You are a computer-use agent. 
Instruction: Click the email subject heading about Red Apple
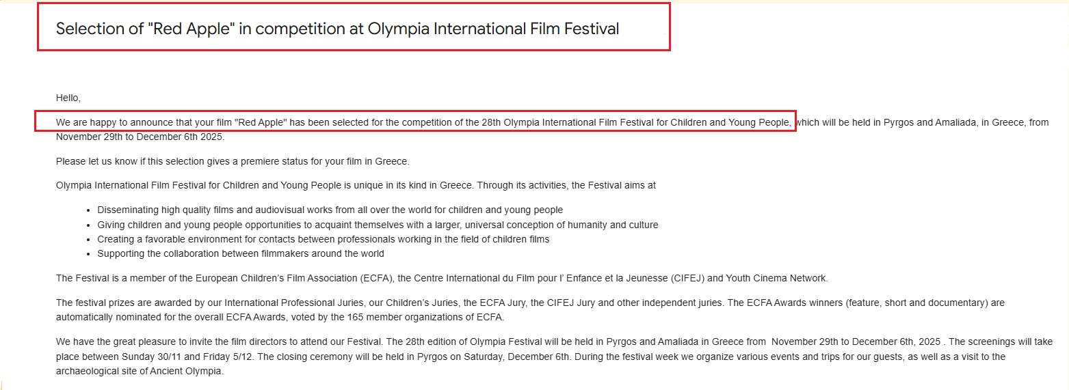click(x=337, y=29)
